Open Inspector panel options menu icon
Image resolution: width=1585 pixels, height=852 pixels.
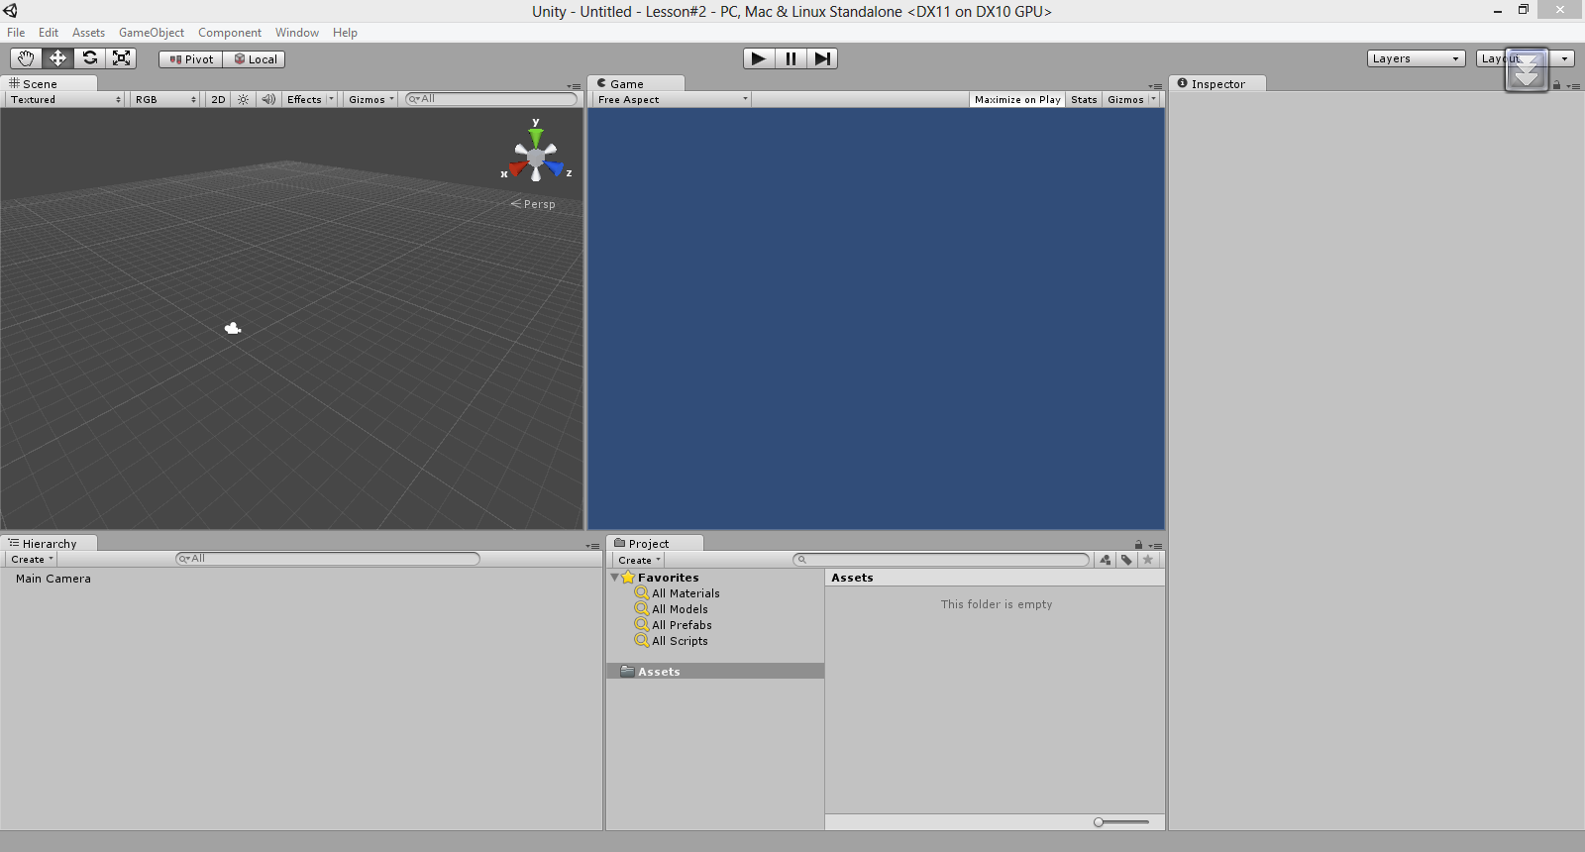[x=1573, y=86]
